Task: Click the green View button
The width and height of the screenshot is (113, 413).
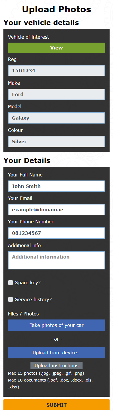Action: (56, 48)
